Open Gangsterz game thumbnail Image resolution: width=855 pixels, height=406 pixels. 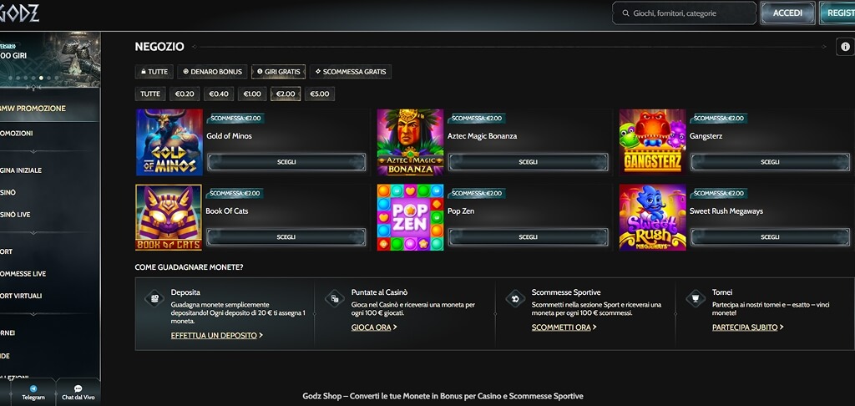pos(652,142)
